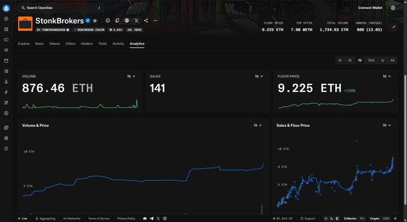Viewport: 407px width, 222px height.
Task: Click the blue verified badge next to StonkBrokers
Action: (x=88, y=20)
